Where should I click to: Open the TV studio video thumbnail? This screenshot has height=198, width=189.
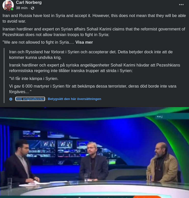(x=94, y=153)
